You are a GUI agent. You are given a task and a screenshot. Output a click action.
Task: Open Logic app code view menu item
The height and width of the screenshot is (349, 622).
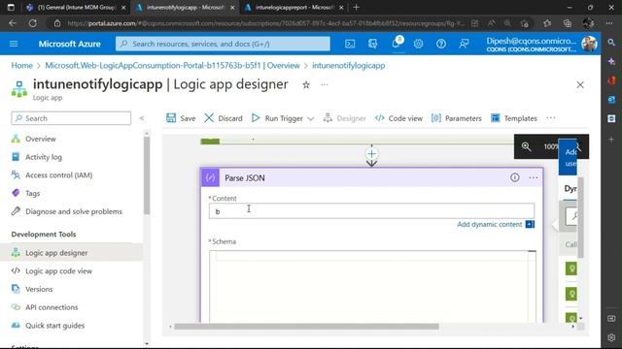tap(58, 271)
